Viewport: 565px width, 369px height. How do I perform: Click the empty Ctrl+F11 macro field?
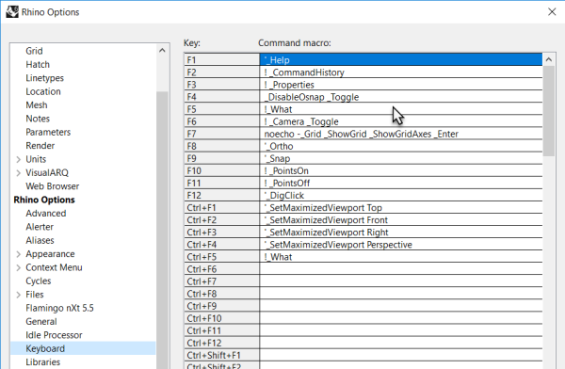[401, 330]
